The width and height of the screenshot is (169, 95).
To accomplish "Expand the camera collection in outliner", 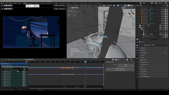I will [138, 26].
